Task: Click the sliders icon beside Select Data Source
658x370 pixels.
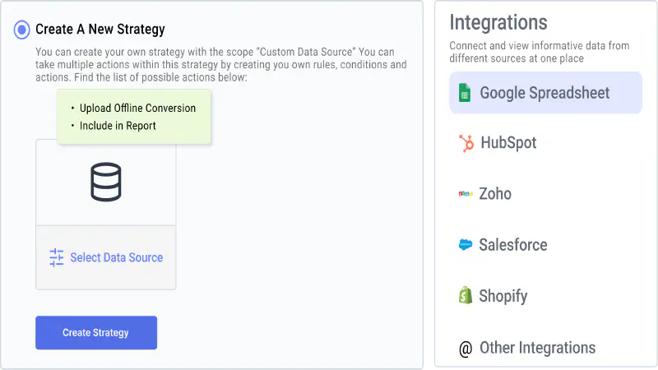Action: (x=56, y=257)
